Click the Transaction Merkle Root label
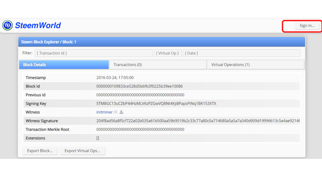This screenshot has width=322, height=181. point(47,129)
